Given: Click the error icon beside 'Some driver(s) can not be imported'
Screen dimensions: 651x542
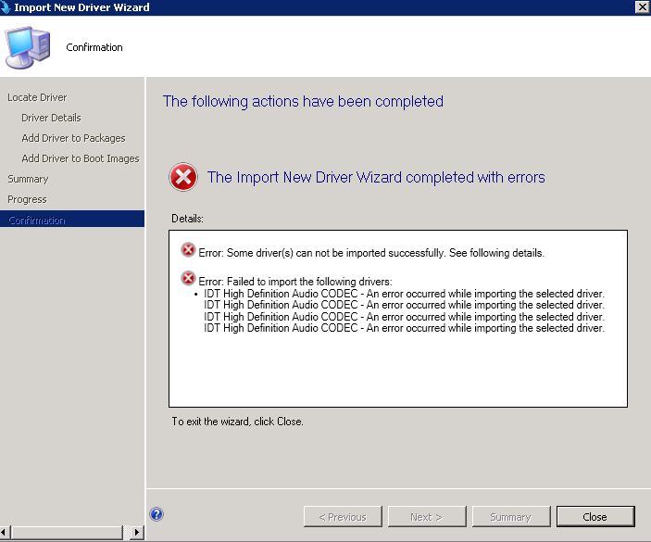Looking at the screenshot, I should click(x=188, y=250).
